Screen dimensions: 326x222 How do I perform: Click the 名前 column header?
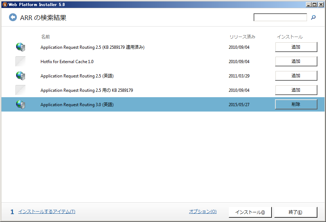pos(45,37)
